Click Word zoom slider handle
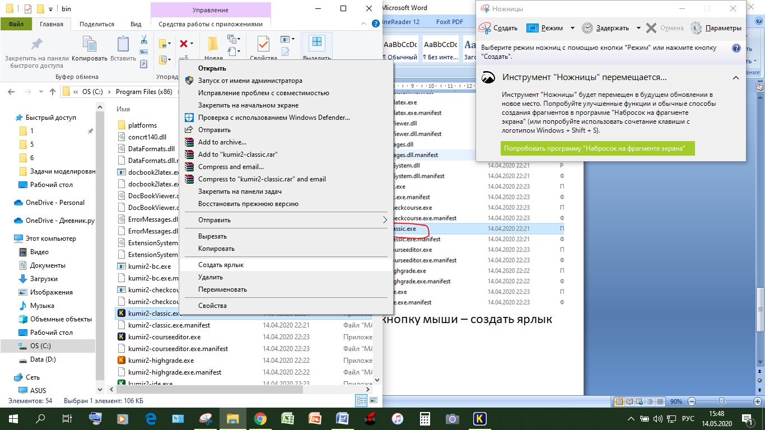Screen dimensions: 765x430 click(x=722, y=401)
